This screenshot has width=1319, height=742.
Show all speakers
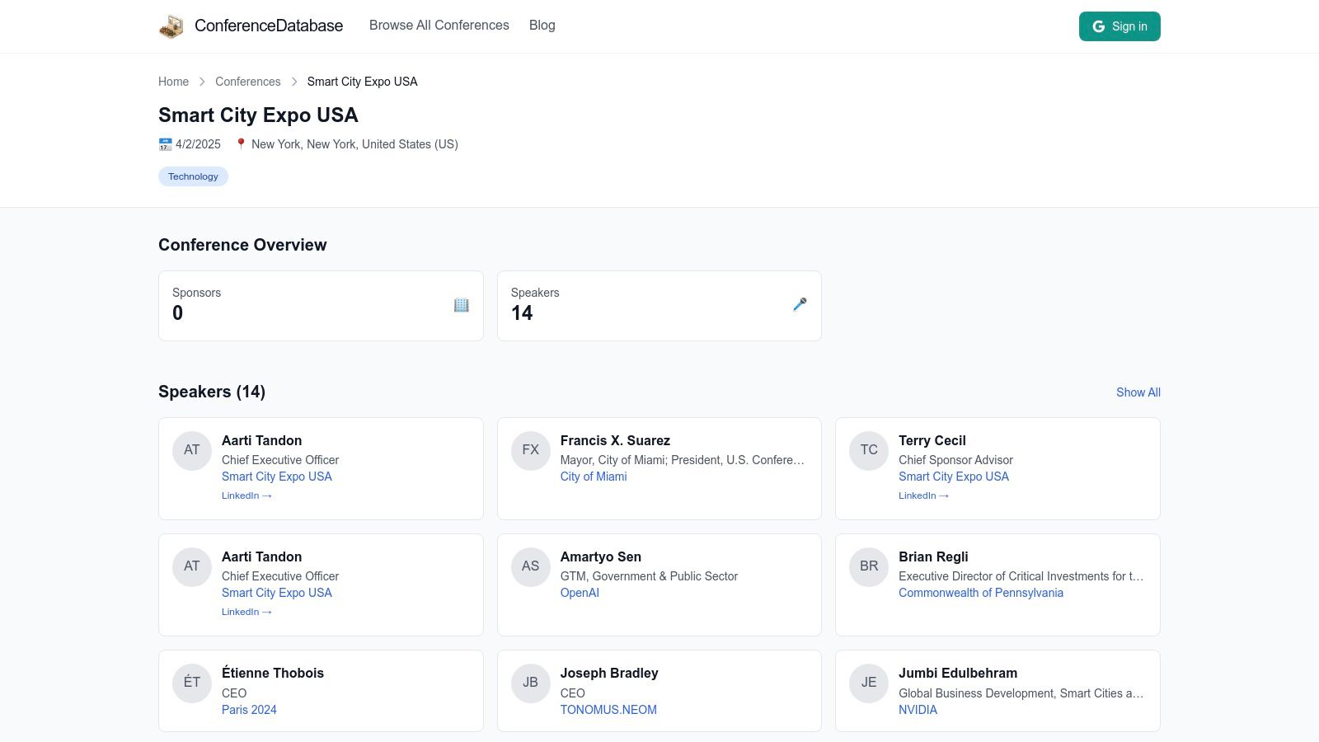(1138, 392)
